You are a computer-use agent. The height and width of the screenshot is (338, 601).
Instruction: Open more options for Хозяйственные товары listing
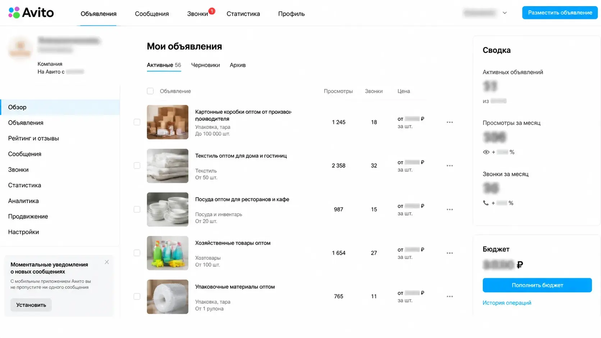[x=450, y=253]
